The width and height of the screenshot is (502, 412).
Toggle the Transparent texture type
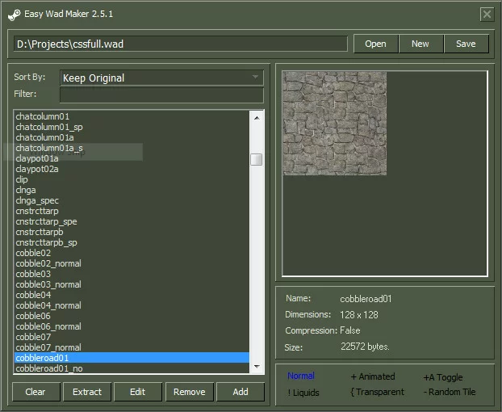[377, 393]
